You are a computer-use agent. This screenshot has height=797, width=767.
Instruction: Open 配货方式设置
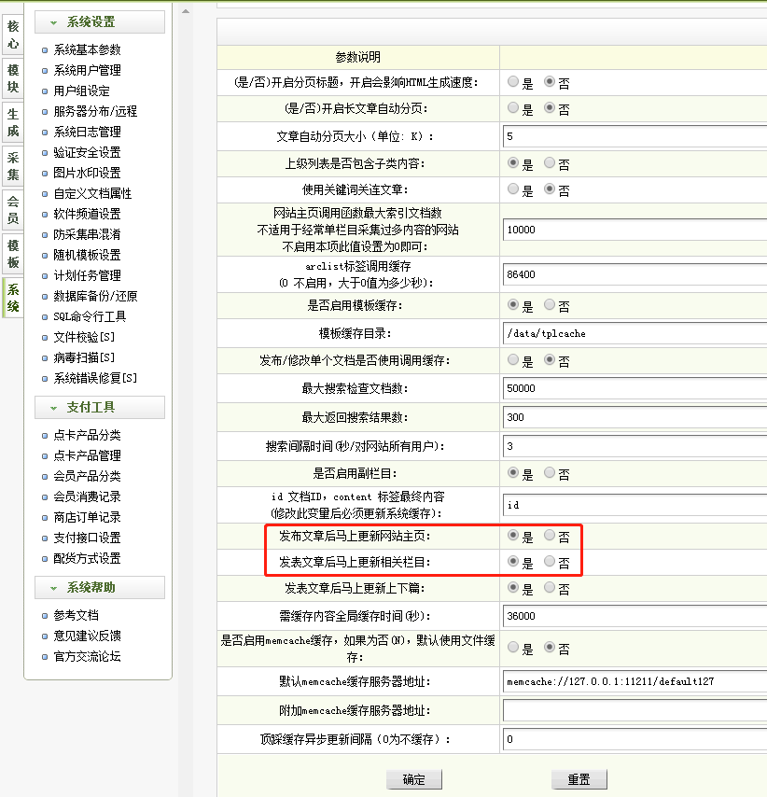87,558
